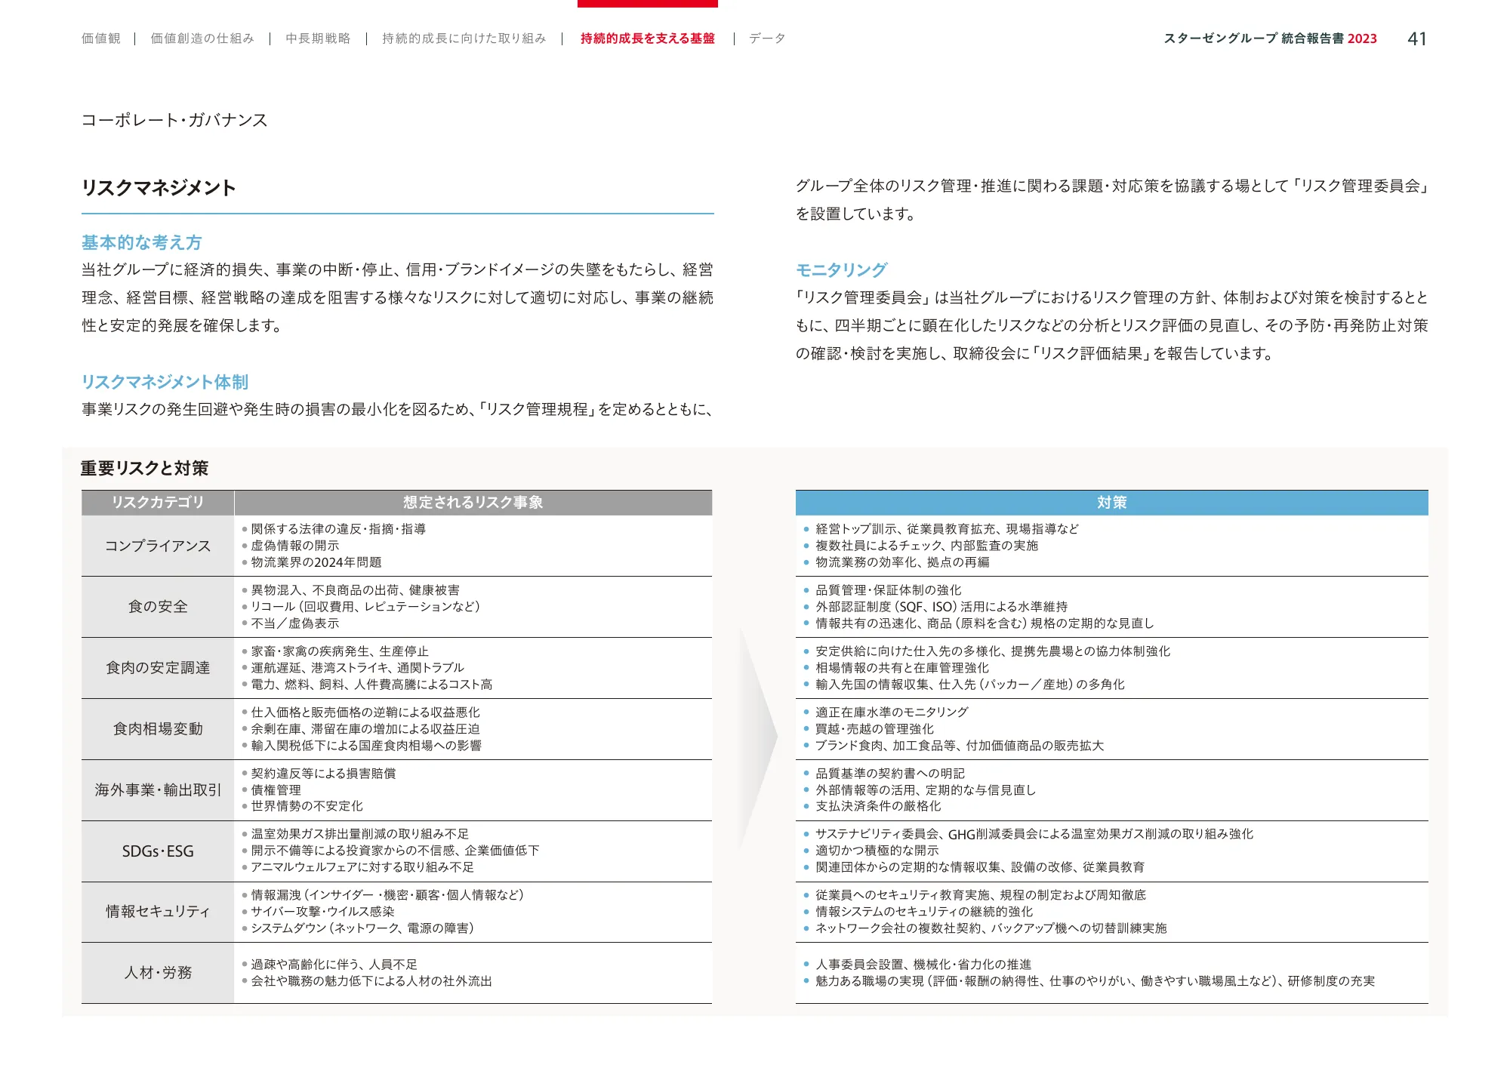Select the コーポレート・ガバナンス heading
The image size is (1510, 1068).
tap(174, 120)
